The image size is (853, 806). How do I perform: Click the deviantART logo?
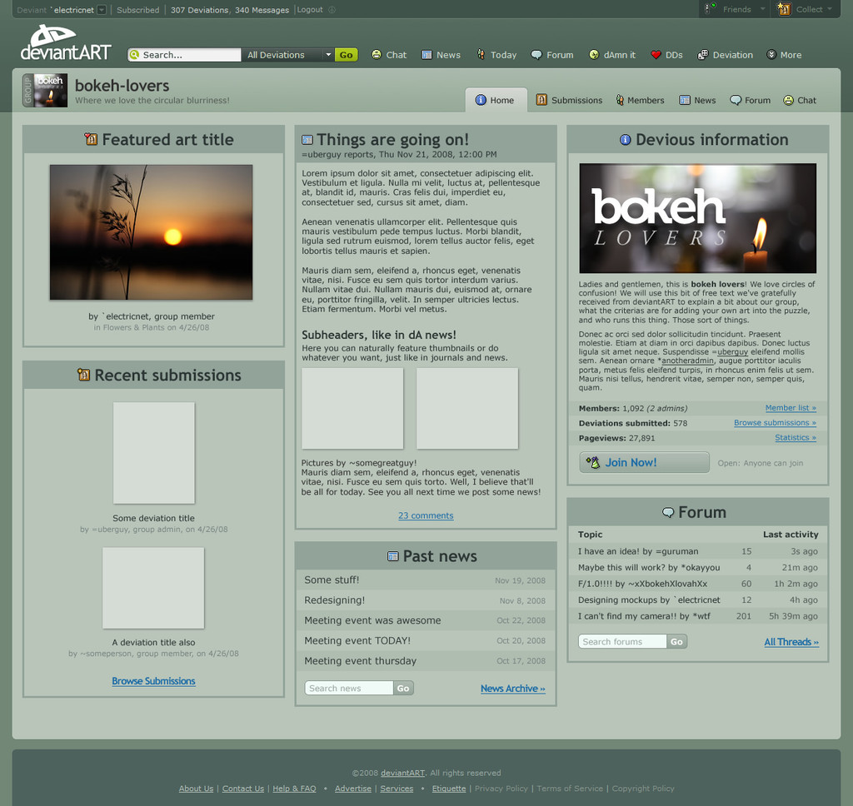click(x=66, y=42)
